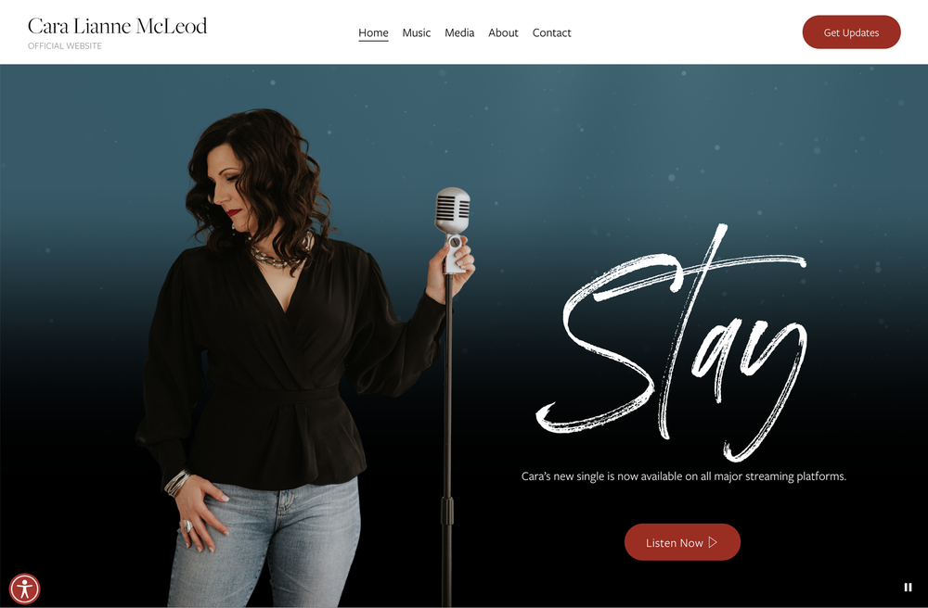Click the vintage microphone head

pos(453,210)
